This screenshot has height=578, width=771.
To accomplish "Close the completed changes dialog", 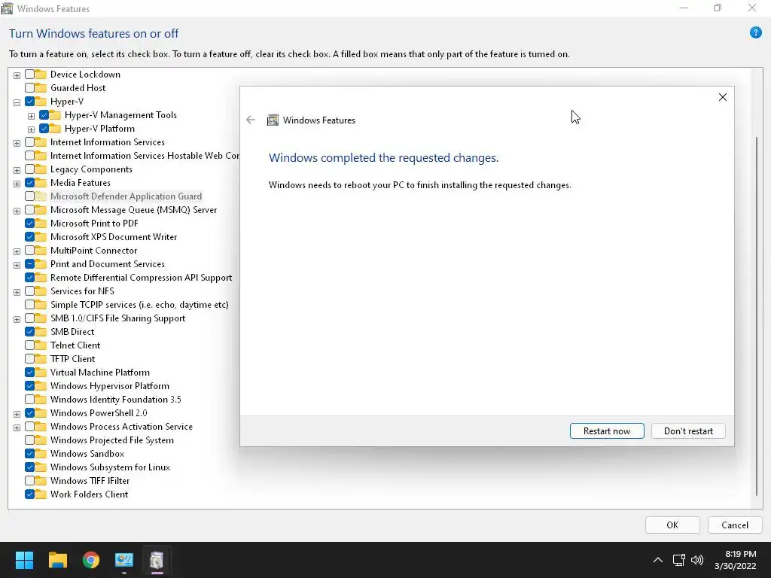I will coord(722,97).
